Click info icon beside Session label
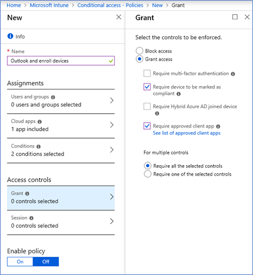The height and width of the screenshot is (275, 253). pyautogui.click(x=31, y=218)
